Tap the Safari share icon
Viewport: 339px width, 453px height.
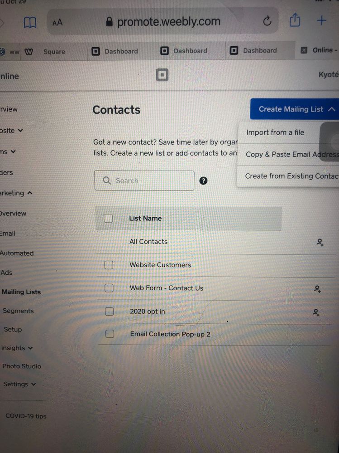click(295, 20)
